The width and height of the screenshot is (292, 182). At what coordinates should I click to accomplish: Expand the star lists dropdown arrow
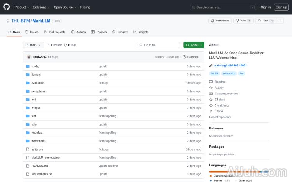coord(280,21)
